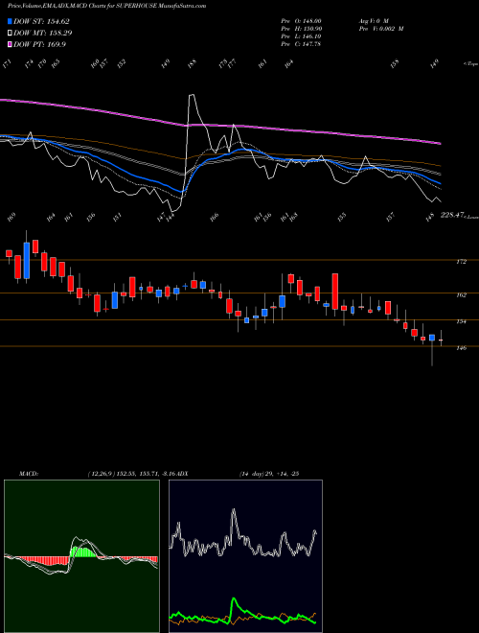The height and width of the screenshot is (633, 479).
Task: Click the 146 price level label
Action: (461, 348)
